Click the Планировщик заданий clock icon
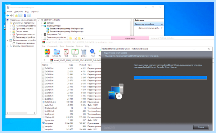The height and width of the screenshot is (133, 216). point(14,26)
